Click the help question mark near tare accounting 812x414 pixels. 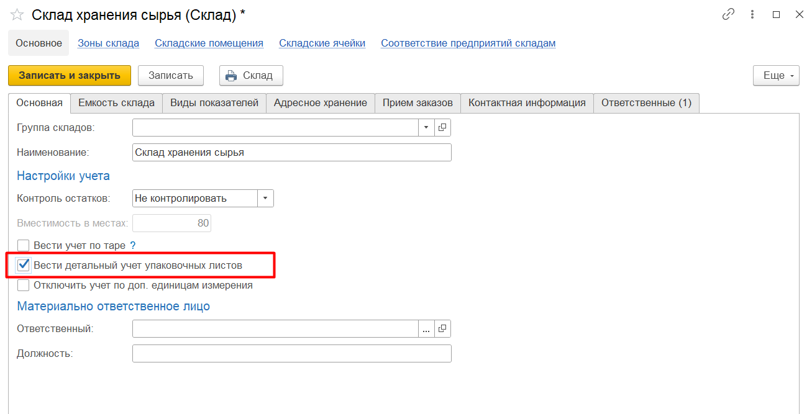pyautogui.click(x=132, y=246)
